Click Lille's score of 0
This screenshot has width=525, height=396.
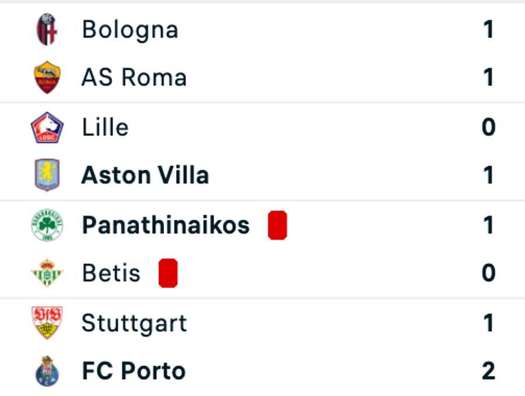(488, 127)
